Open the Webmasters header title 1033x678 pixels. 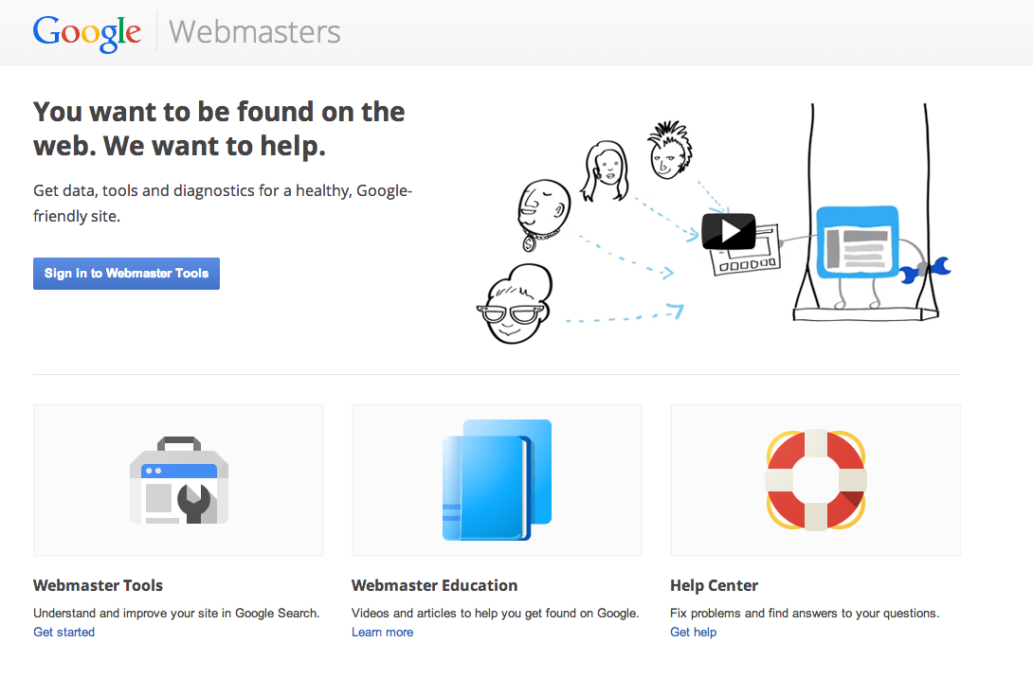click(x=255, y=31)
